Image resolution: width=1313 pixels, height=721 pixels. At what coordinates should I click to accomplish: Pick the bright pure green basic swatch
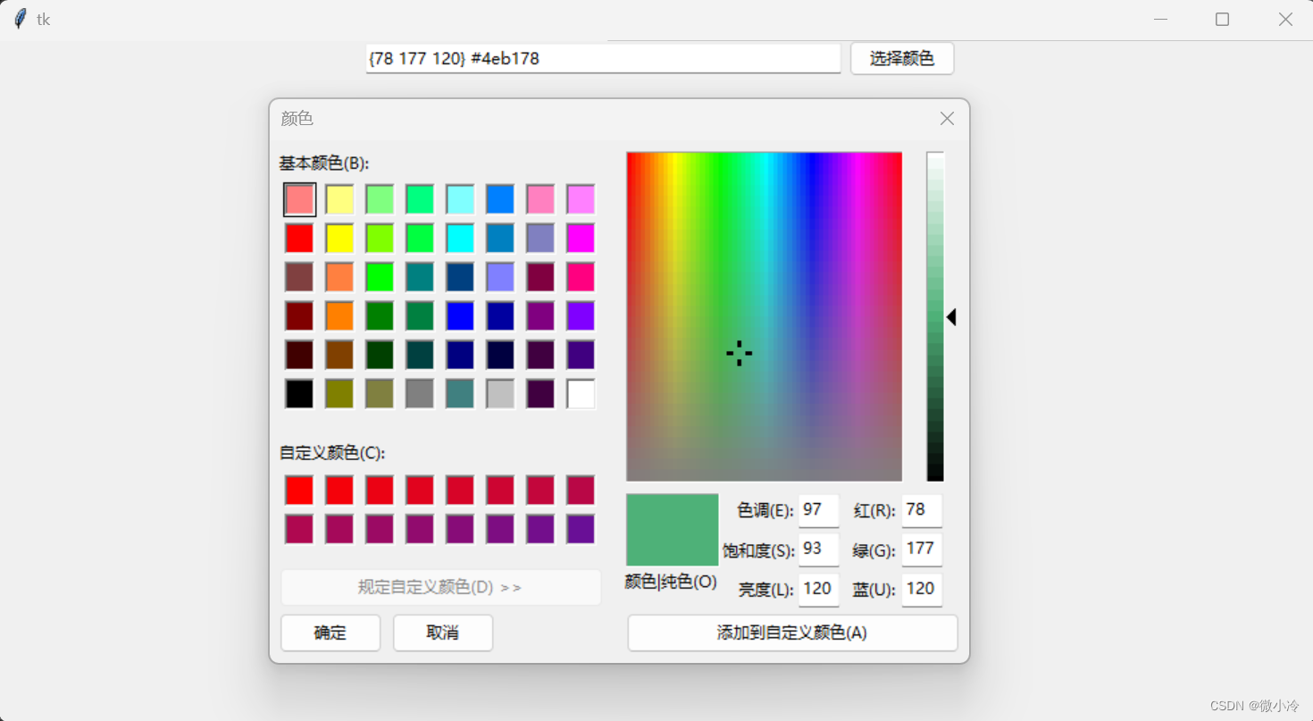point(380,277)
